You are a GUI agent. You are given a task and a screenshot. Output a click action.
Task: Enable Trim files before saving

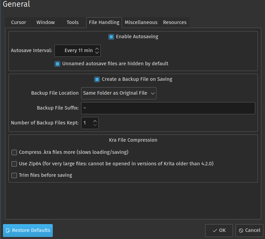14,175
